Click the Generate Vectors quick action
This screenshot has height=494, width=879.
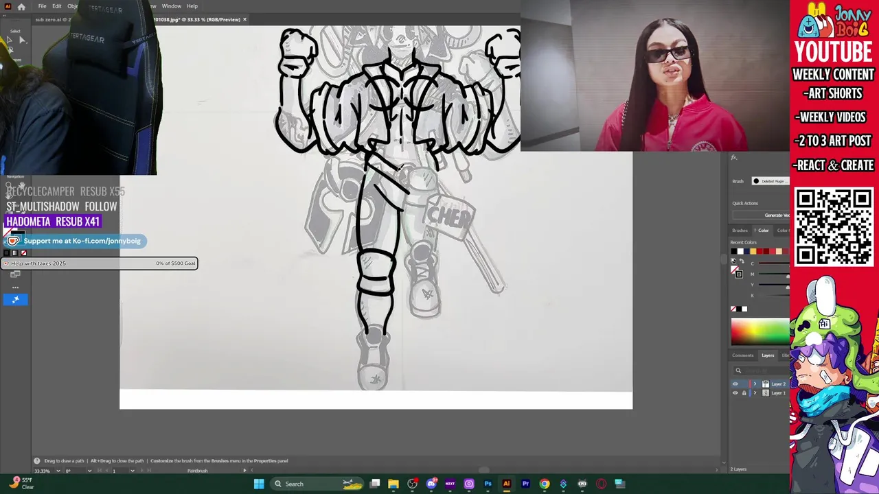pos(760,215)
